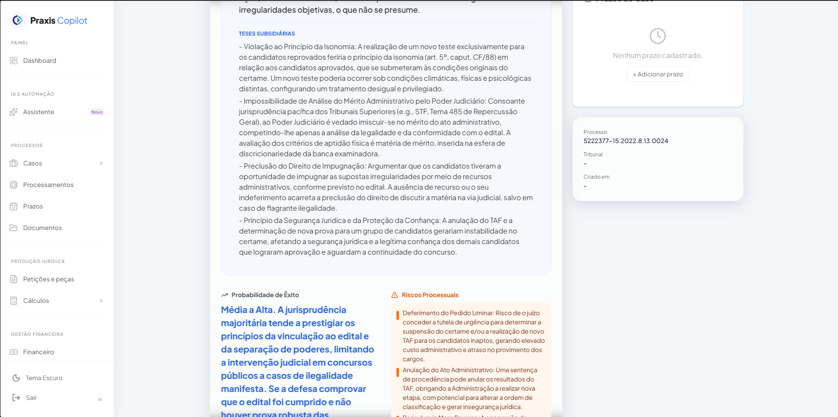This screenshot has height=417, width=838.
Task: Click the Adicionar prazo button
Action: 657,74
